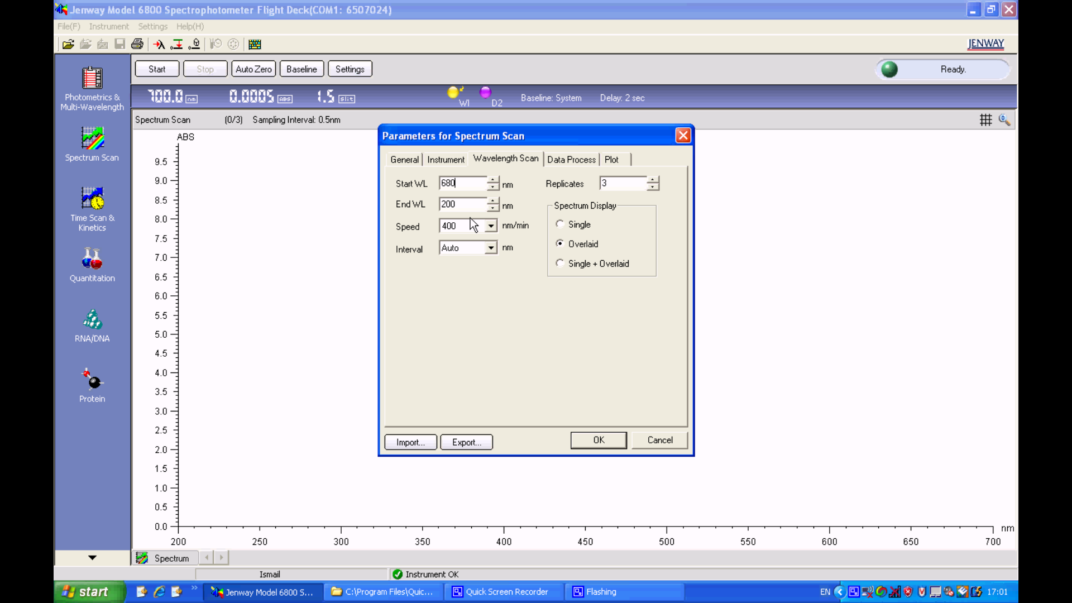Click the Auto Zero button

pyautogui.click(x=253, y=69)
